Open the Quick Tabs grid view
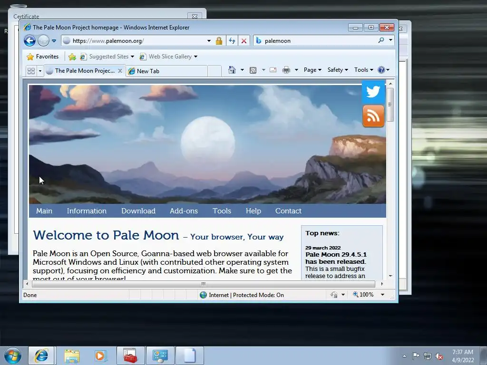487x365 pixels. [31, 71]
